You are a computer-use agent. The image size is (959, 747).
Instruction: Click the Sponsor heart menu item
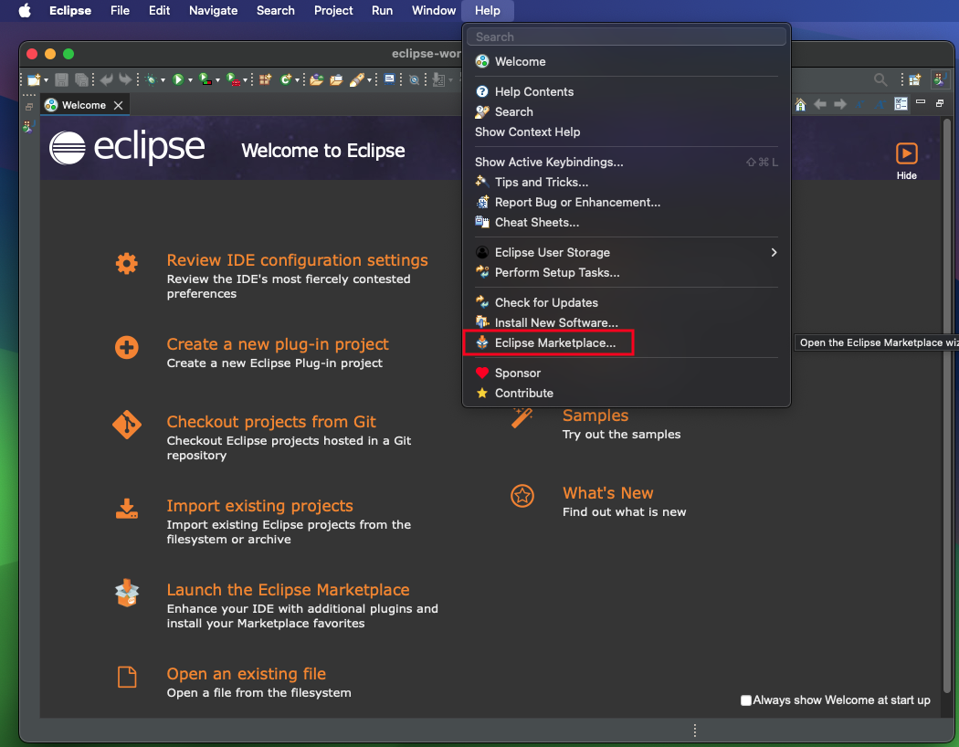coord(627,373)
